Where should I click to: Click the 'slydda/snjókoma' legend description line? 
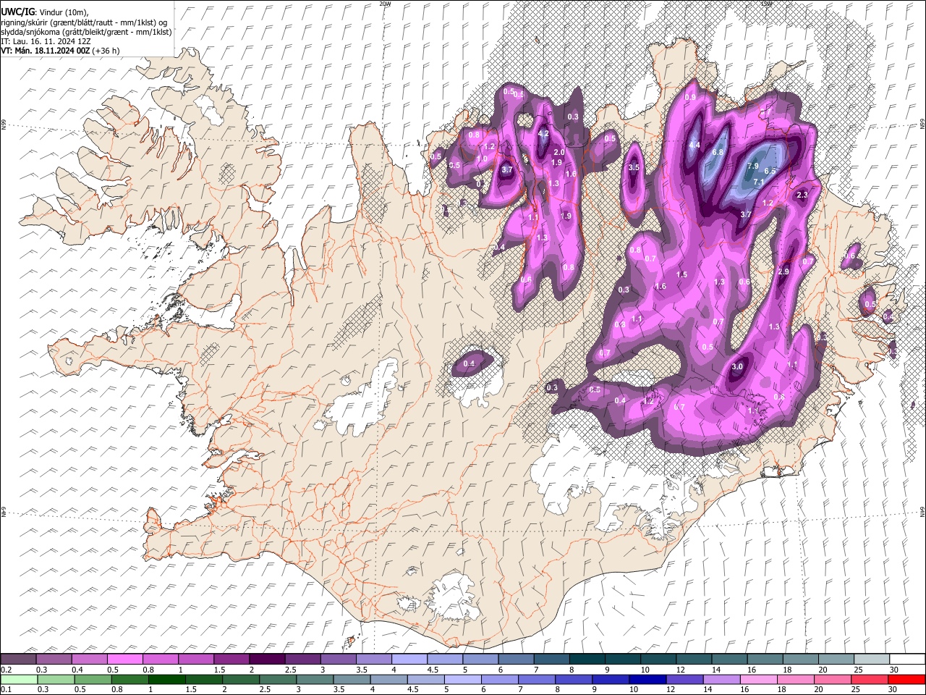click(87, 32)
